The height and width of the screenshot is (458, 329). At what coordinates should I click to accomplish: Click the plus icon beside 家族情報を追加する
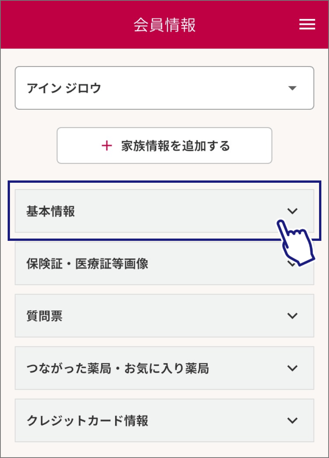pos(107,146)
